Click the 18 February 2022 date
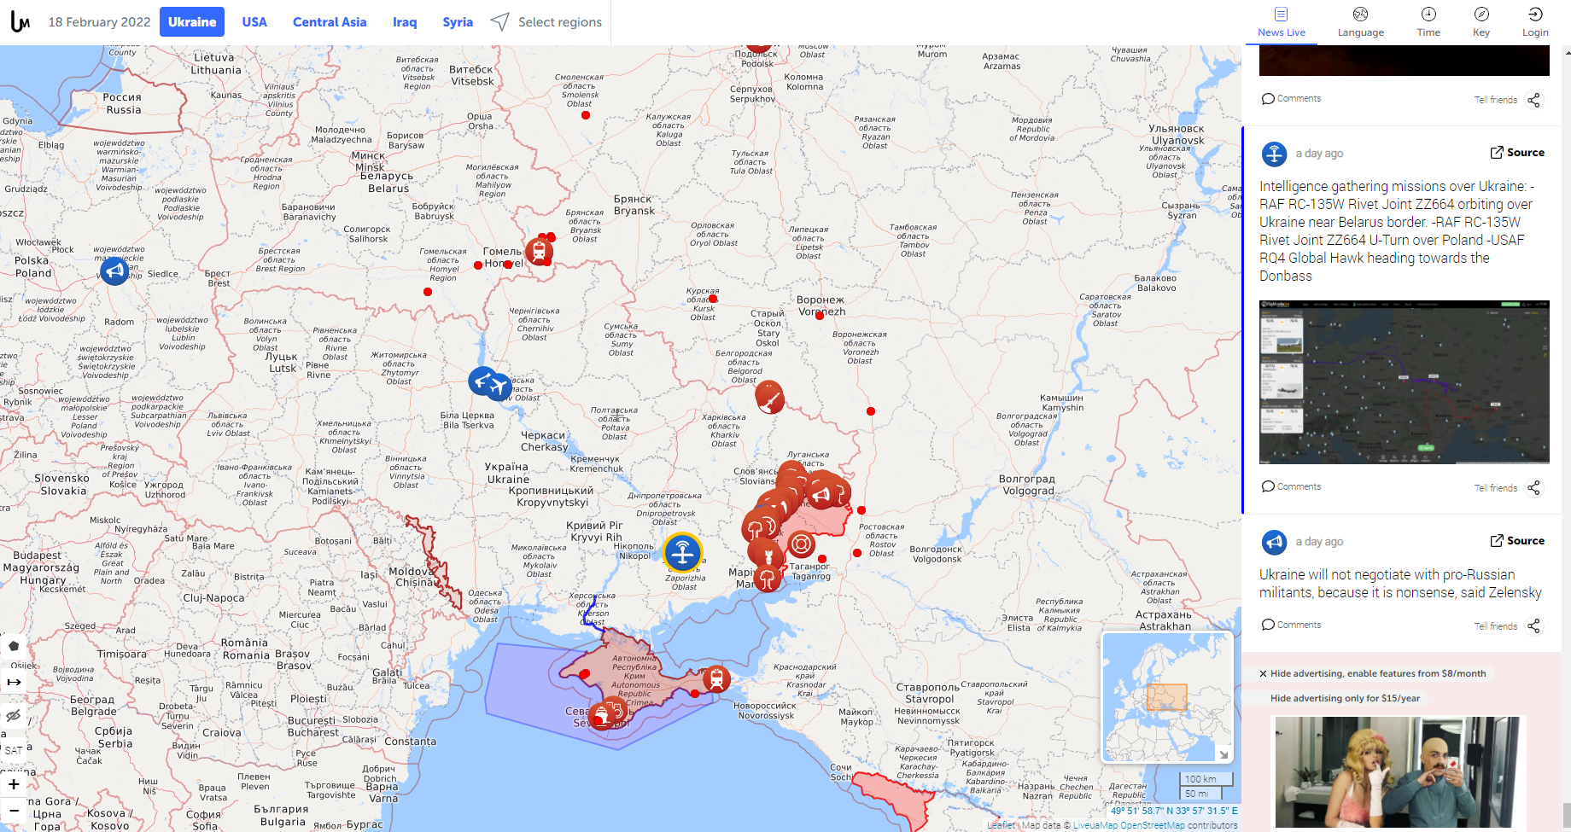 point(99,22)
